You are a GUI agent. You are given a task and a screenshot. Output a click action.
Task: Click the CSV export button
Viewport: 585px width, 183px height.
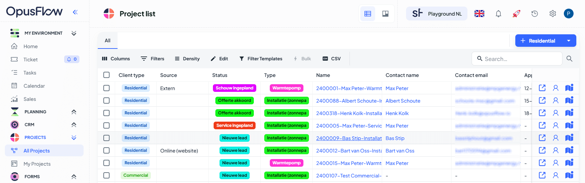pos(332,59)
